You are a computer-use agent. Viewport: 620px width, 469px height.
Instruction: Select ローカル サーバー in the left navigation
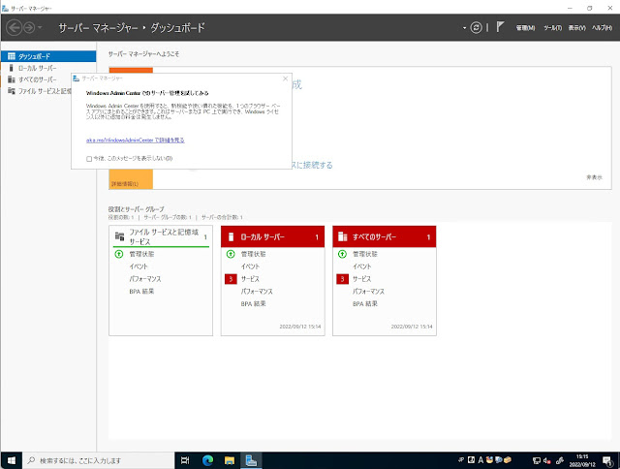point(48,68)
